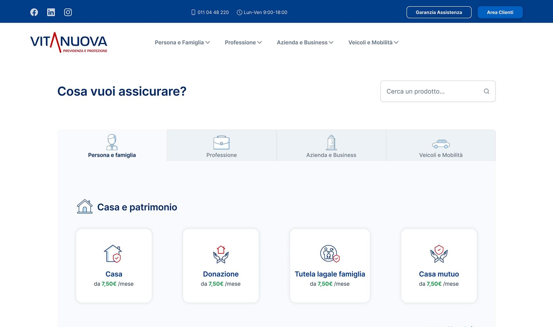Expand the Veicoli e Mobilità dropdown
Viewport: 553px width, 327px height.
point(373,42)
